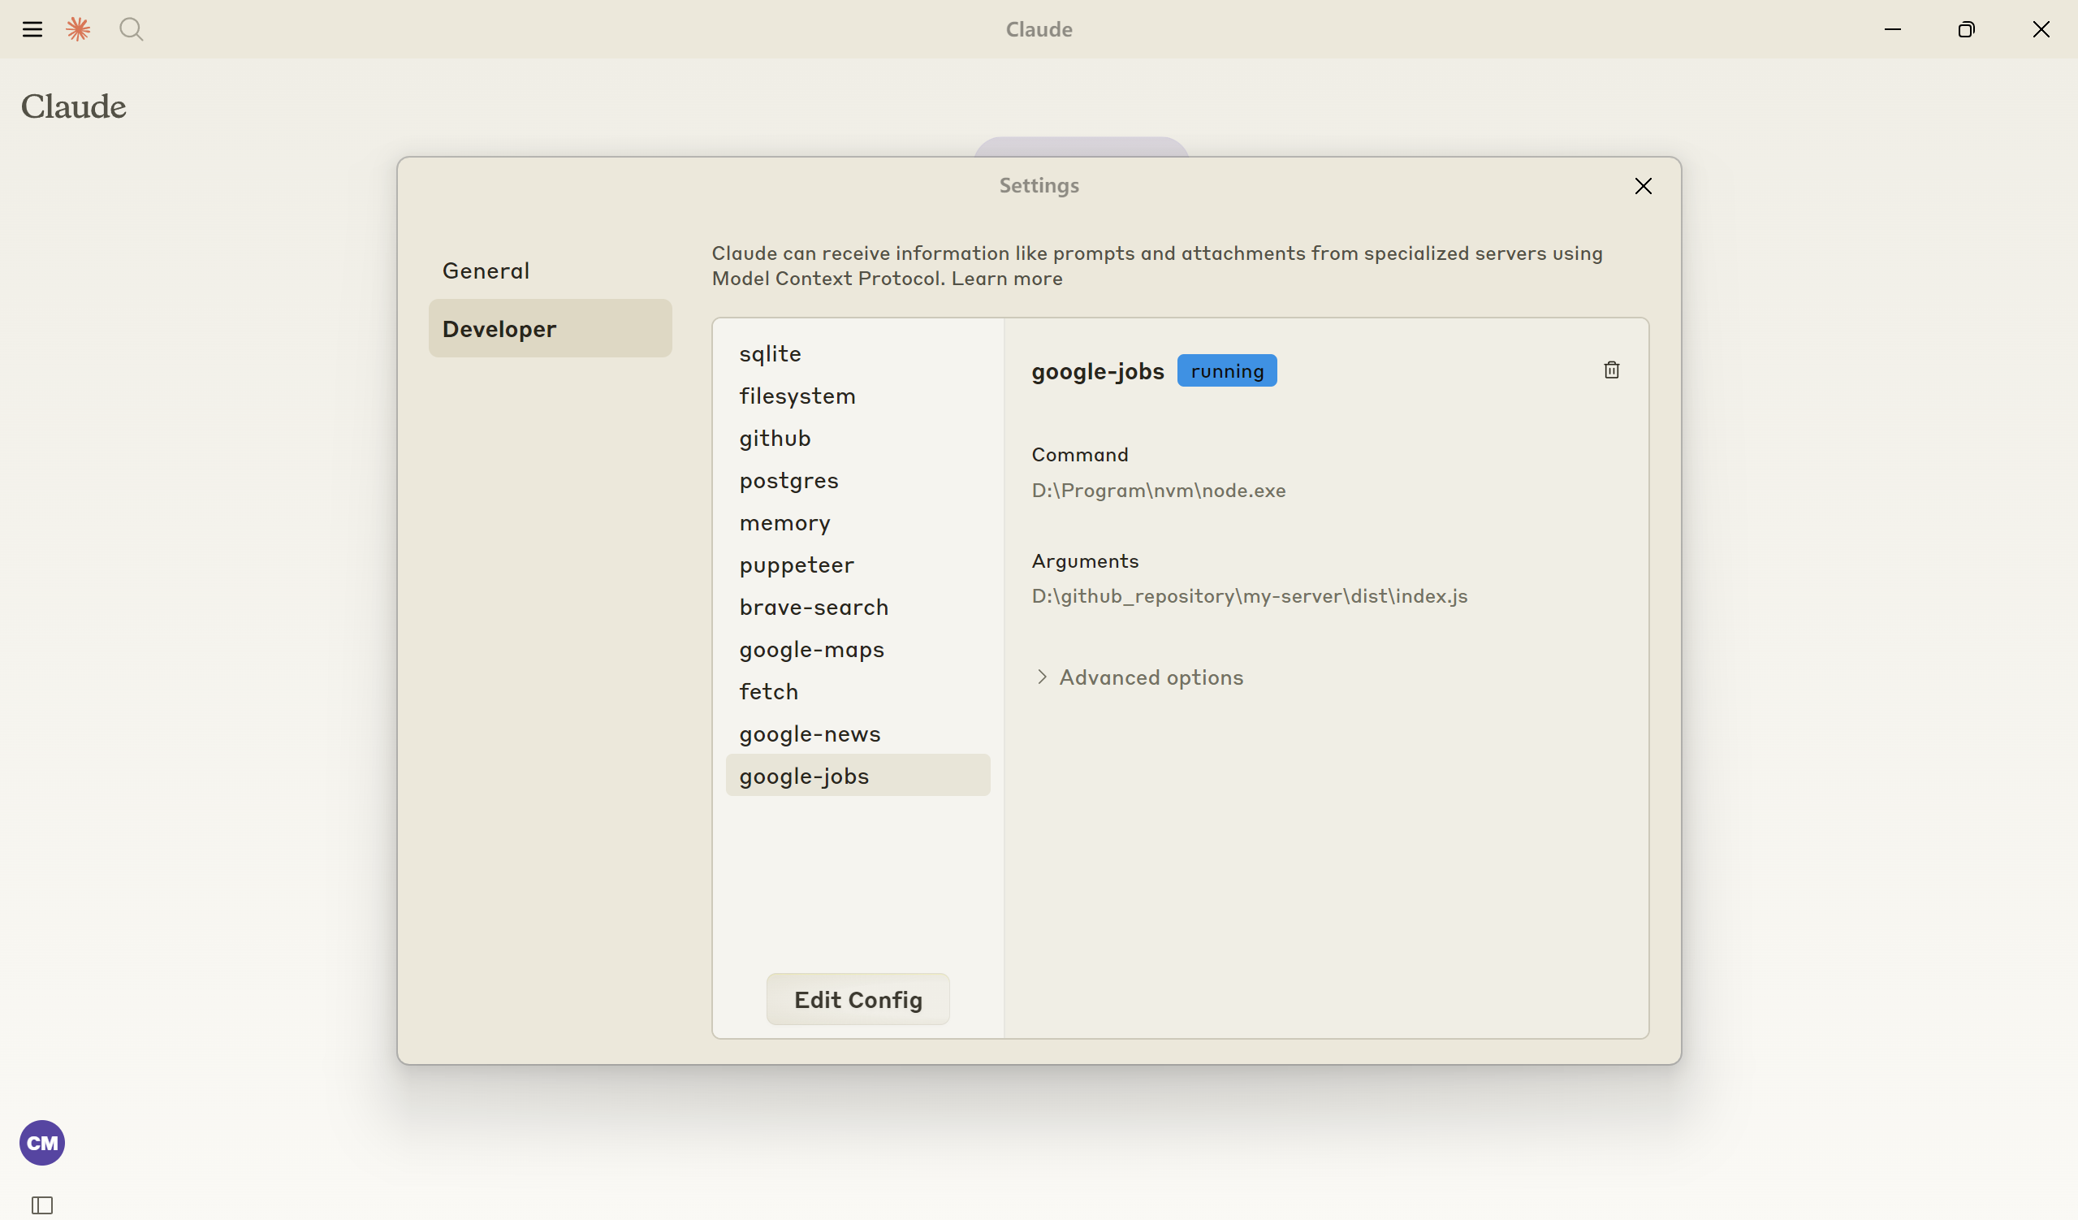The image size is (2078, 1220).
Task: Choose the github server in the list
Action: [775, 438]
